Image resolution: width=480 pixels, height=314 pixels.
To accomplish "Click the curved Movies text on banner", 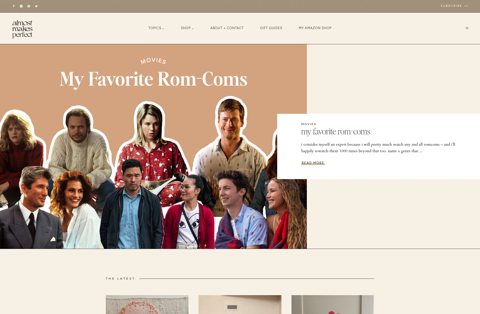I will [x=153, y=61].
